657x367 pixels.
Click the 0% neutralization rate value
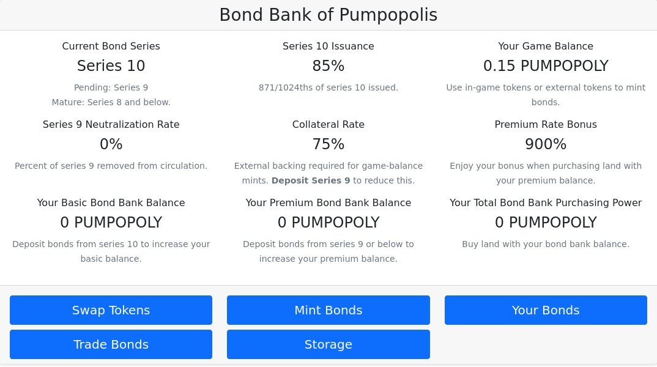pos(111,144)
